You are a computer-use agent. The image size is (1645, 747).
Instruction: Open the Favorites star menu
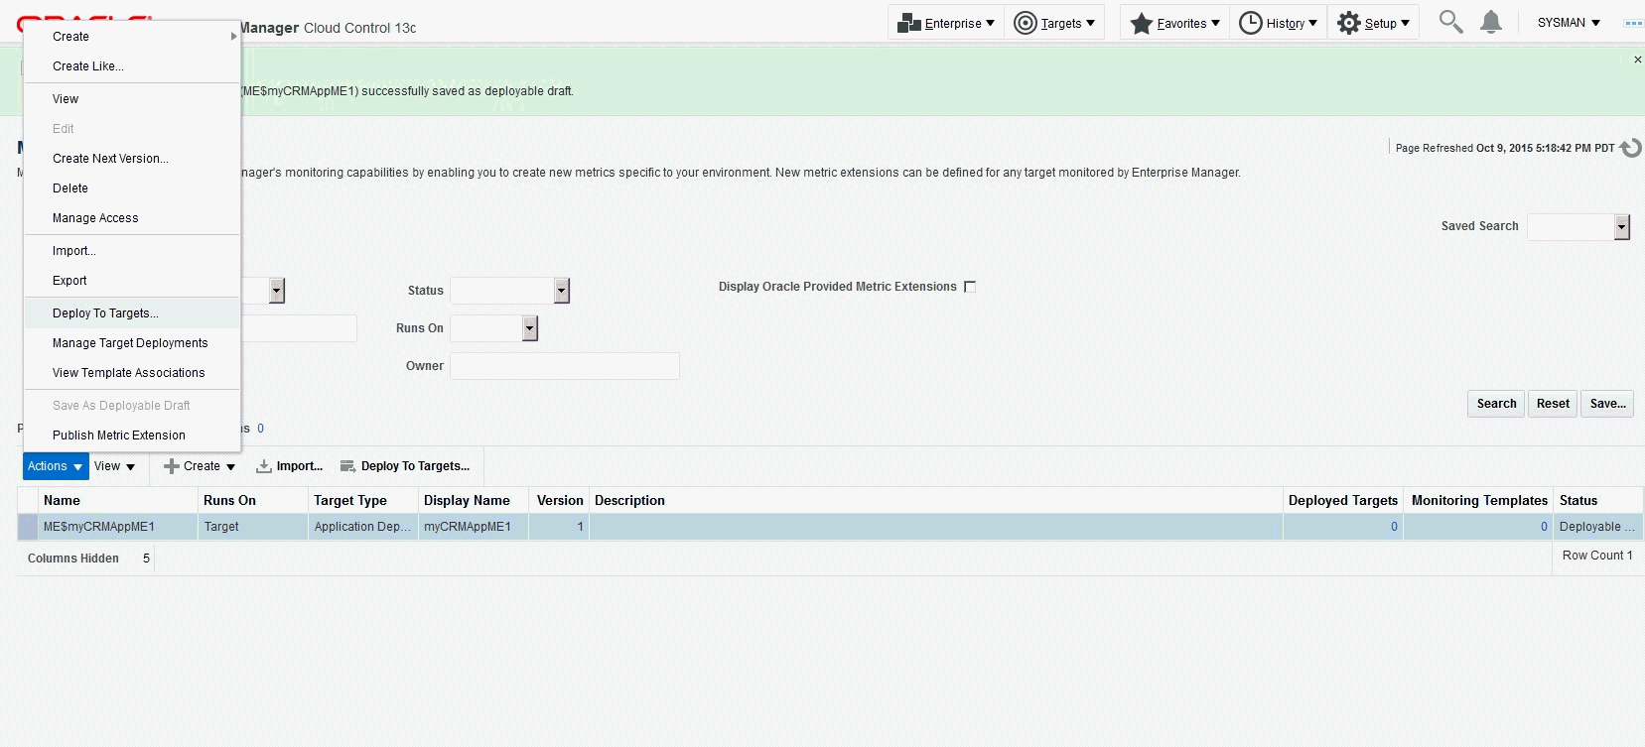coord(1174,23)
